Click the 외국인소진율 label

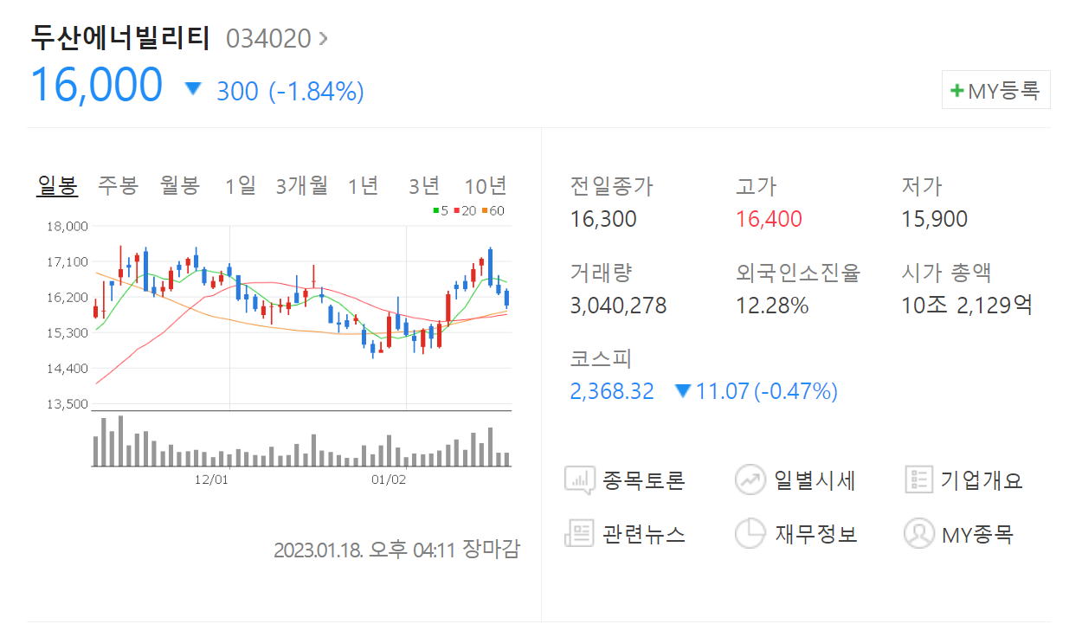pos(798,273)
